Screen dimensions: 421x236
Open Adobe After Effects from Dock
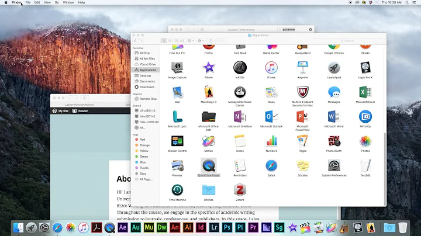123,228
